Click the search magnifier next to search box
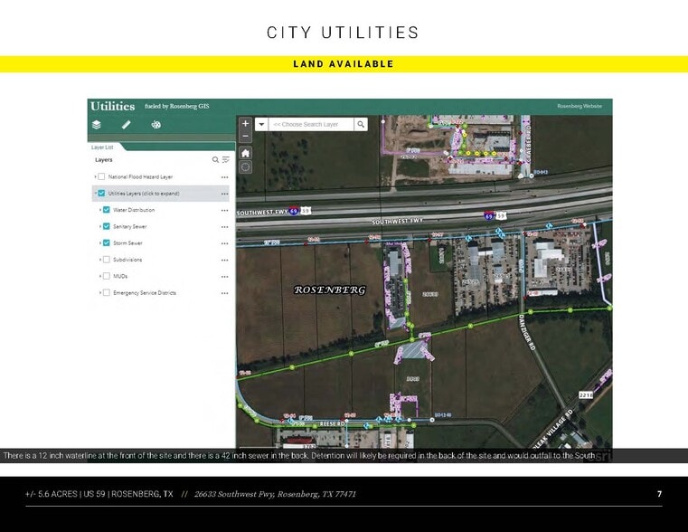 click(361, 124)
